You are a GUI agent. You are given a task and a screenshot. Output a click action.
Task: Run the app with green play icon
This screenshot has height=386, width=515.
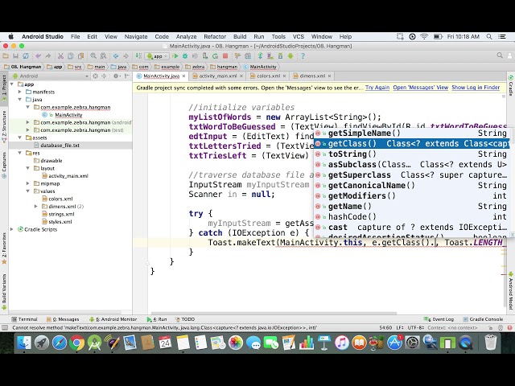175,56
